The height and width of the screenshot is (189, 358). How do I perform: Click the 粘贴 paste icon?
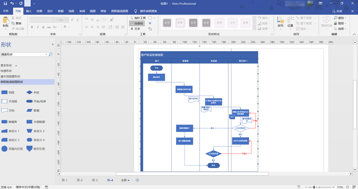coord(5,20)
